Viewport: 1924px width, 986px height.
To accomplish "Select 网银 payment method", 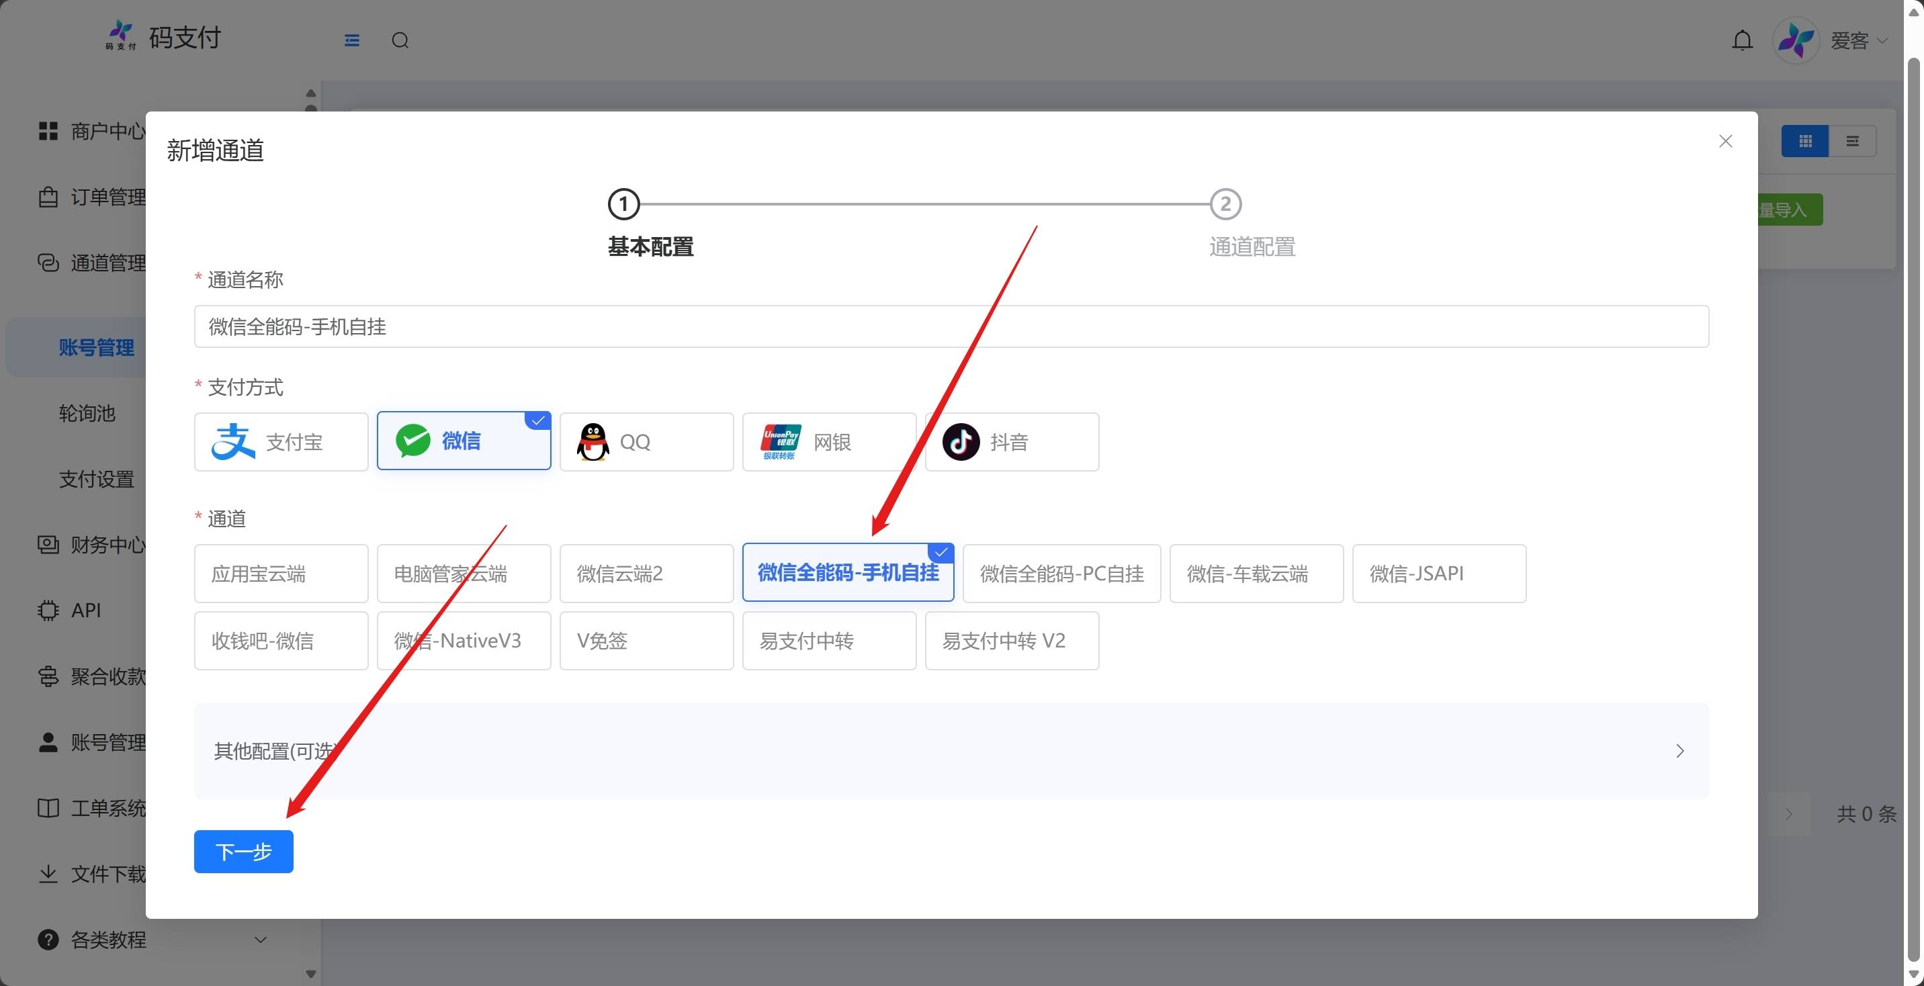I will click(x=829, y=442).
